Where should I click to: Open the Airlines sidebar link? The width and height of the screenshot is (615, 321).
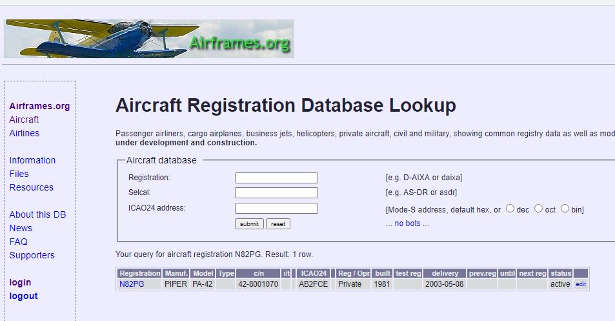25,133
